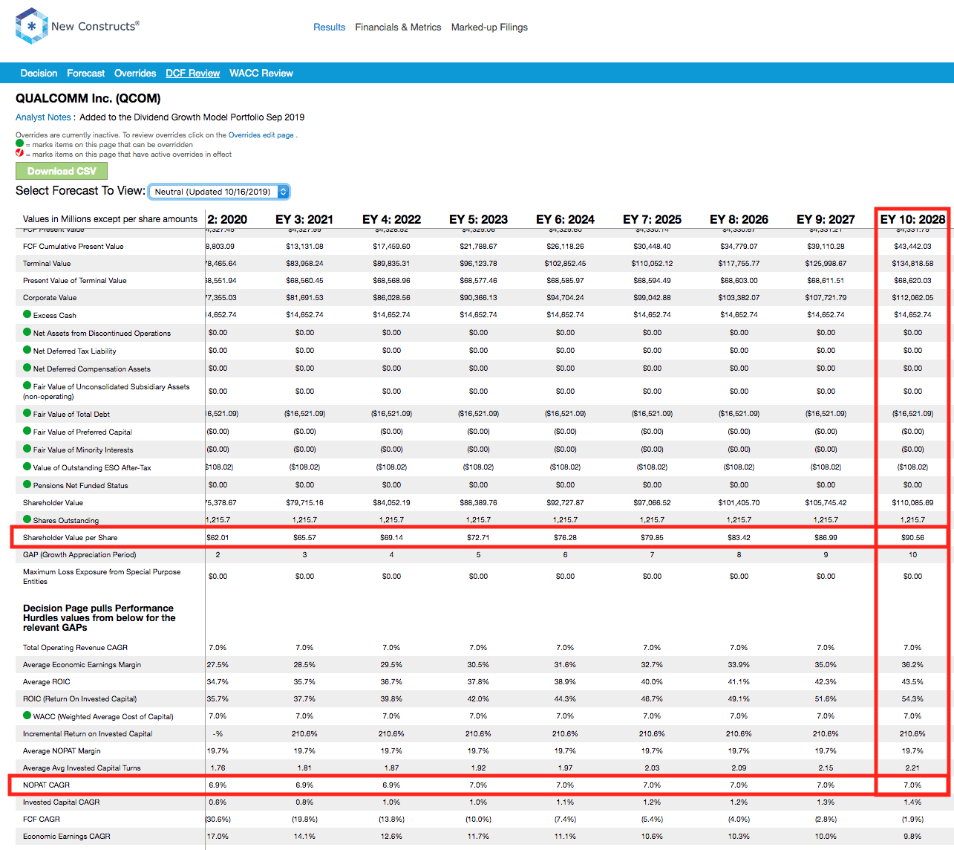Screen dimensions: 954x850
Task: Go to Decision page in blue bar
Action: coord(39,73)
